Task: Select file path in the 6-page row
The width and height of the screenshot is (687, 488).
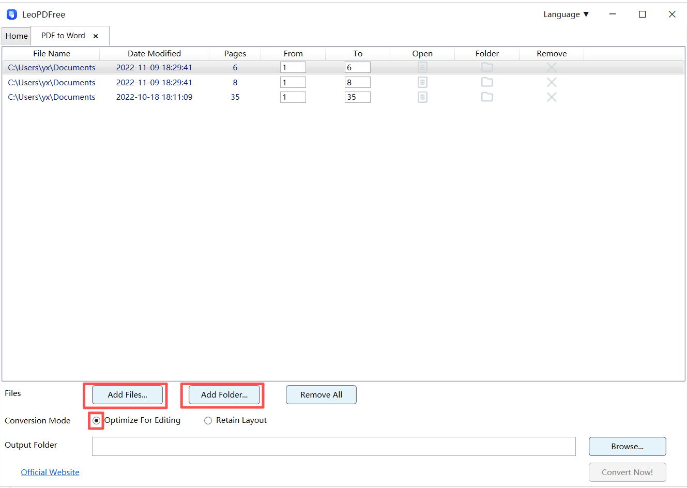Action: 52,68
